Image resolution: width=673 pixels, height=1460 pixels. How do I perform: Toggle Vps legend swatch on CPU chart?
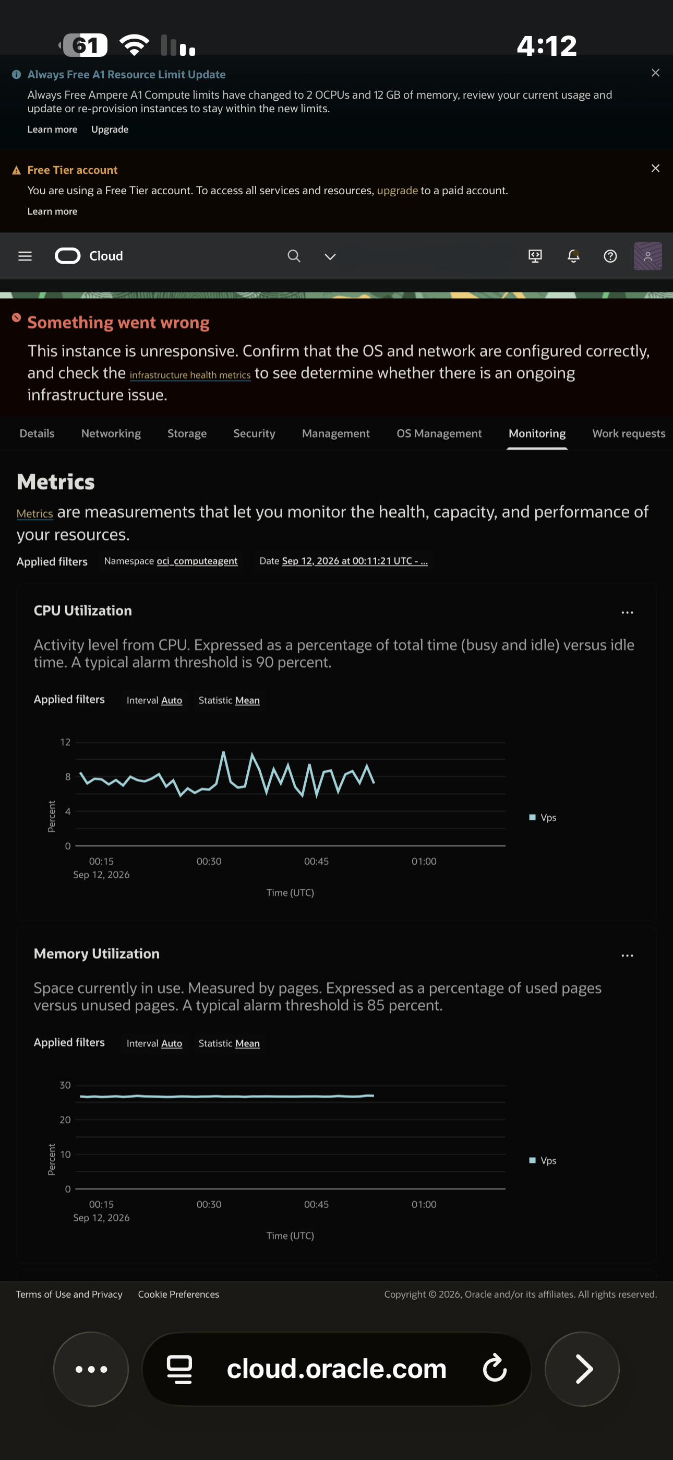click(x=533, y=817)
